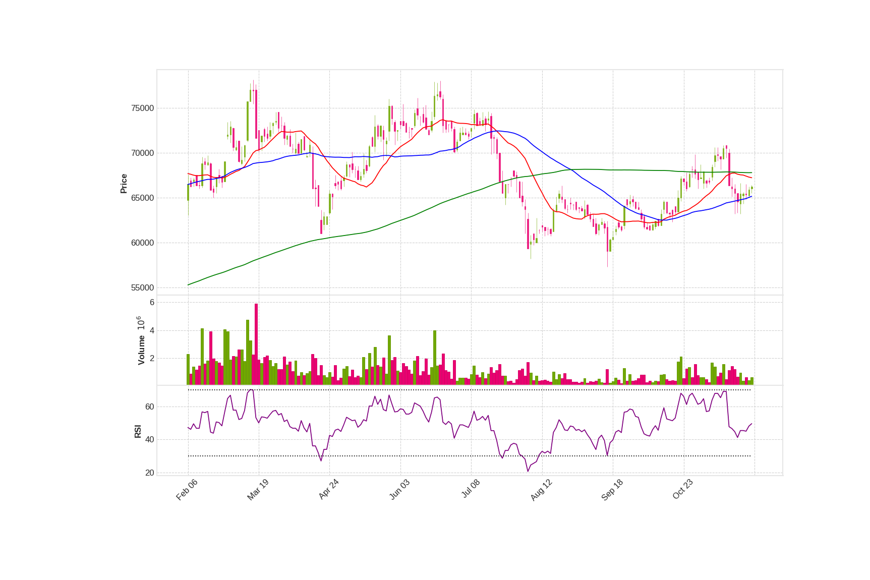Click the RSI 40 axis label

(150, 440)
